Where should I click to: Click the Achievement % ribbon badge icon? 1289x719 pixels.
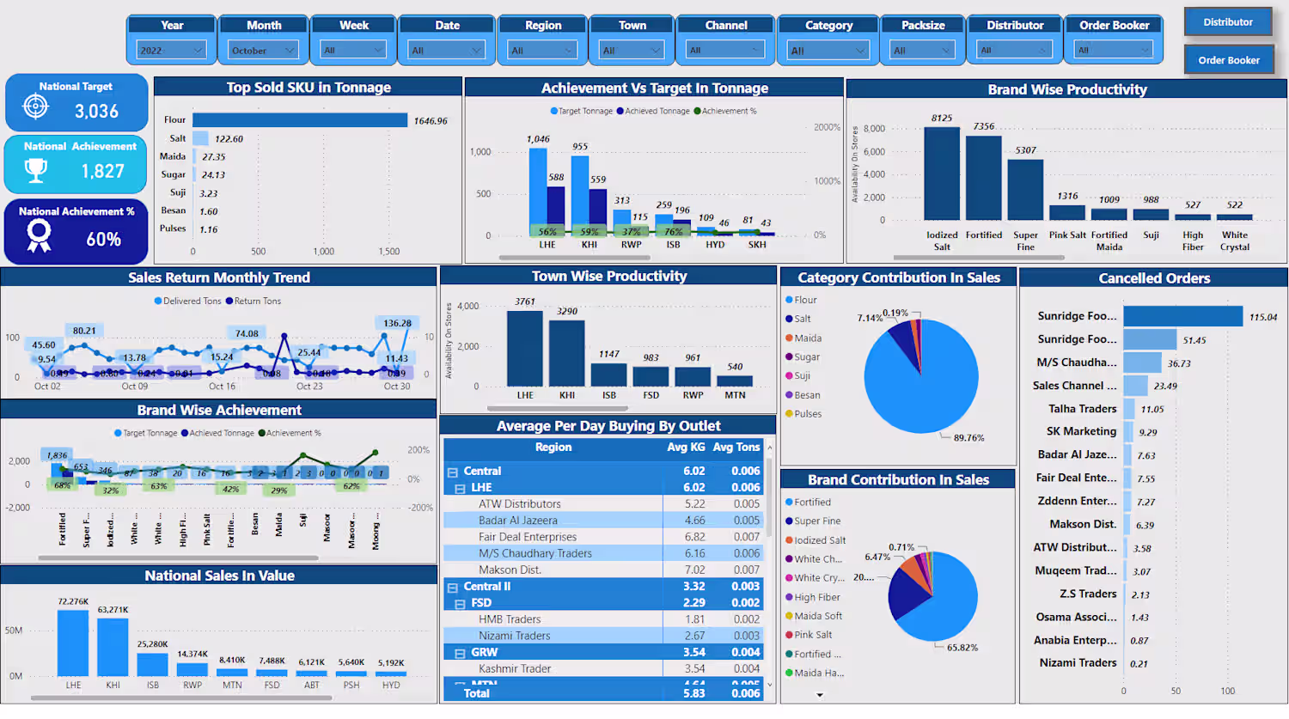point(39,235)
